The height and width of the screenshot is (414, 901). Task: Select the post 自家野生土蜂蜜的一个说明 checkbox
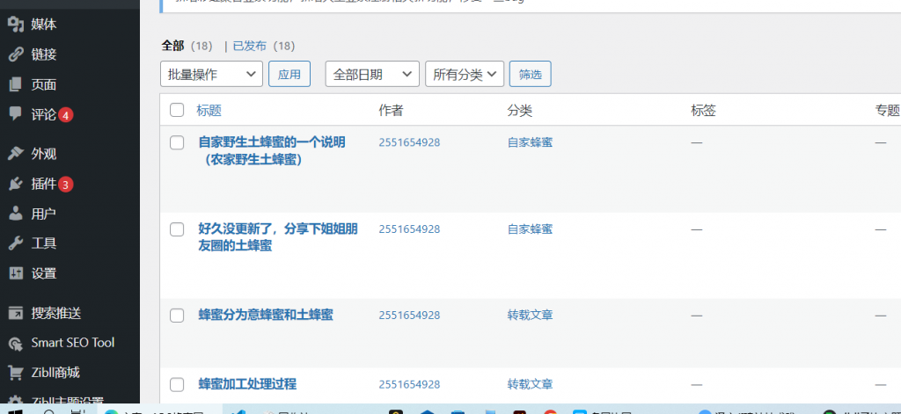pyautogui.click(x=177, y=142)
